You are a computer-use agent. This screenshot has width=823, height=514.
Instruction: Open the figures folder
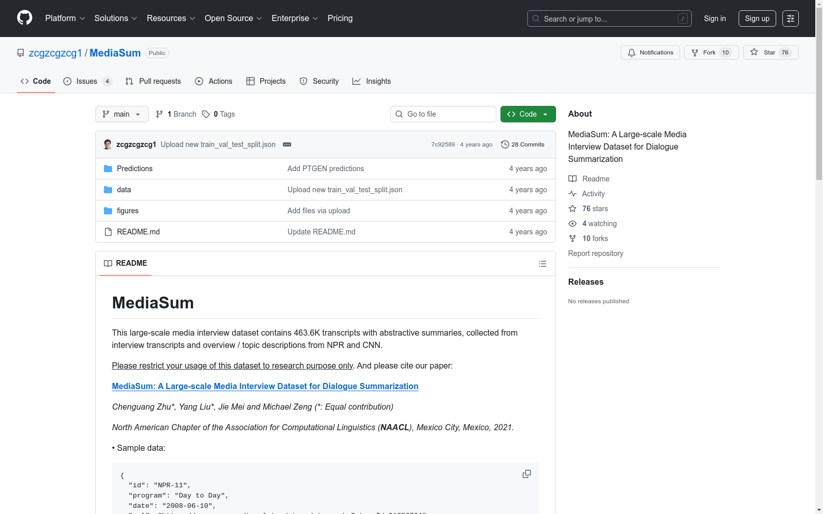[128, 211]
